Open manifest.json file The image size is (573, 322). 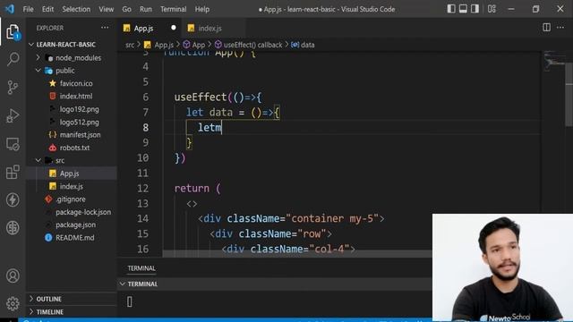(x=80, y=135)
